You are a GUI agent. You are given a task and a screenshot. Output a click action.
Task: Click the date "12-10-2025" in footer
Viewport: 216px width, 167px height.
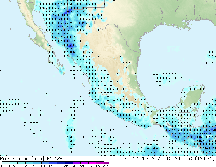pyautogui.click(x=148, y=159)
